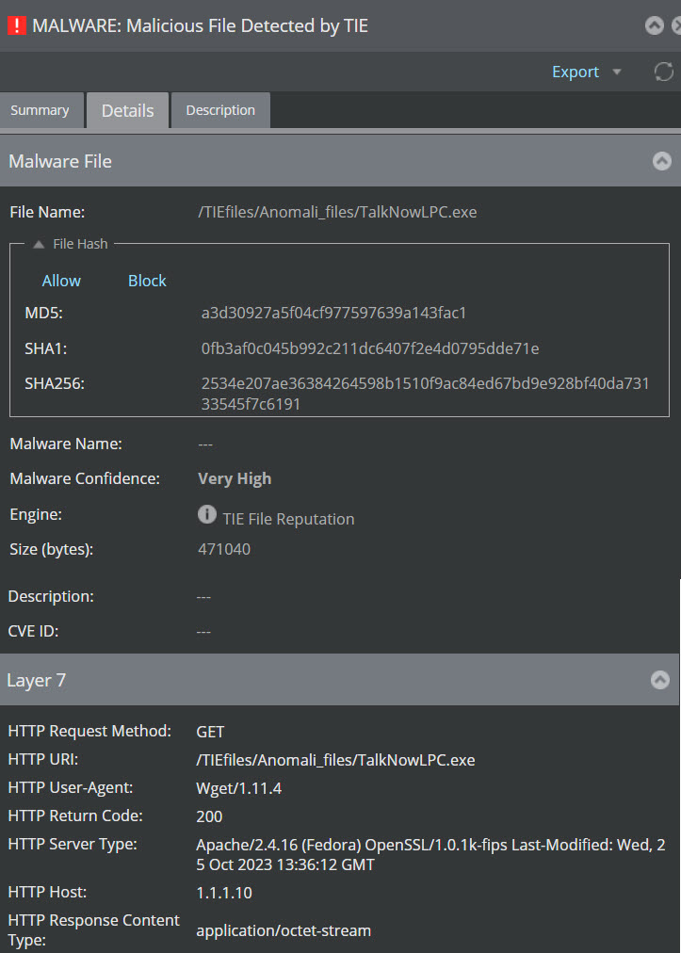Select the Details tab

click(128, 110)
